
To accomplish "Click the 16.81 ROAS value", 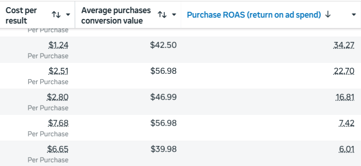I will 345,97.
